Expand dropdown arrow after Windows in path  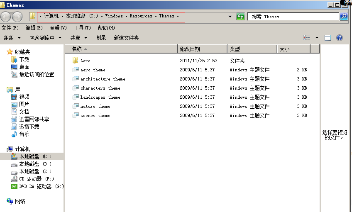tap(126, 16)
